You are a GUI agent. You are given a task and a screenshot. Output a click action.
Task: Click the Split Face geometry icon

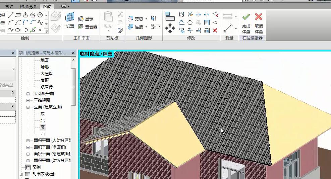pyautogui.click(x=154, y=18)
